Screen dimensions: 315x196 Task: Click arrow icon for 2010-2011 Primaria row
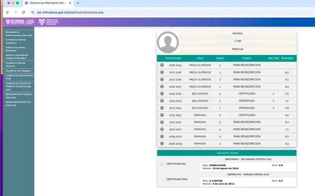[x=162, y=129]
